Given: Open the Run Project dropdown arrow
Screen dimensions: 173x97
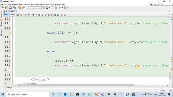Looking at the screenshot, I should (62, 8).
